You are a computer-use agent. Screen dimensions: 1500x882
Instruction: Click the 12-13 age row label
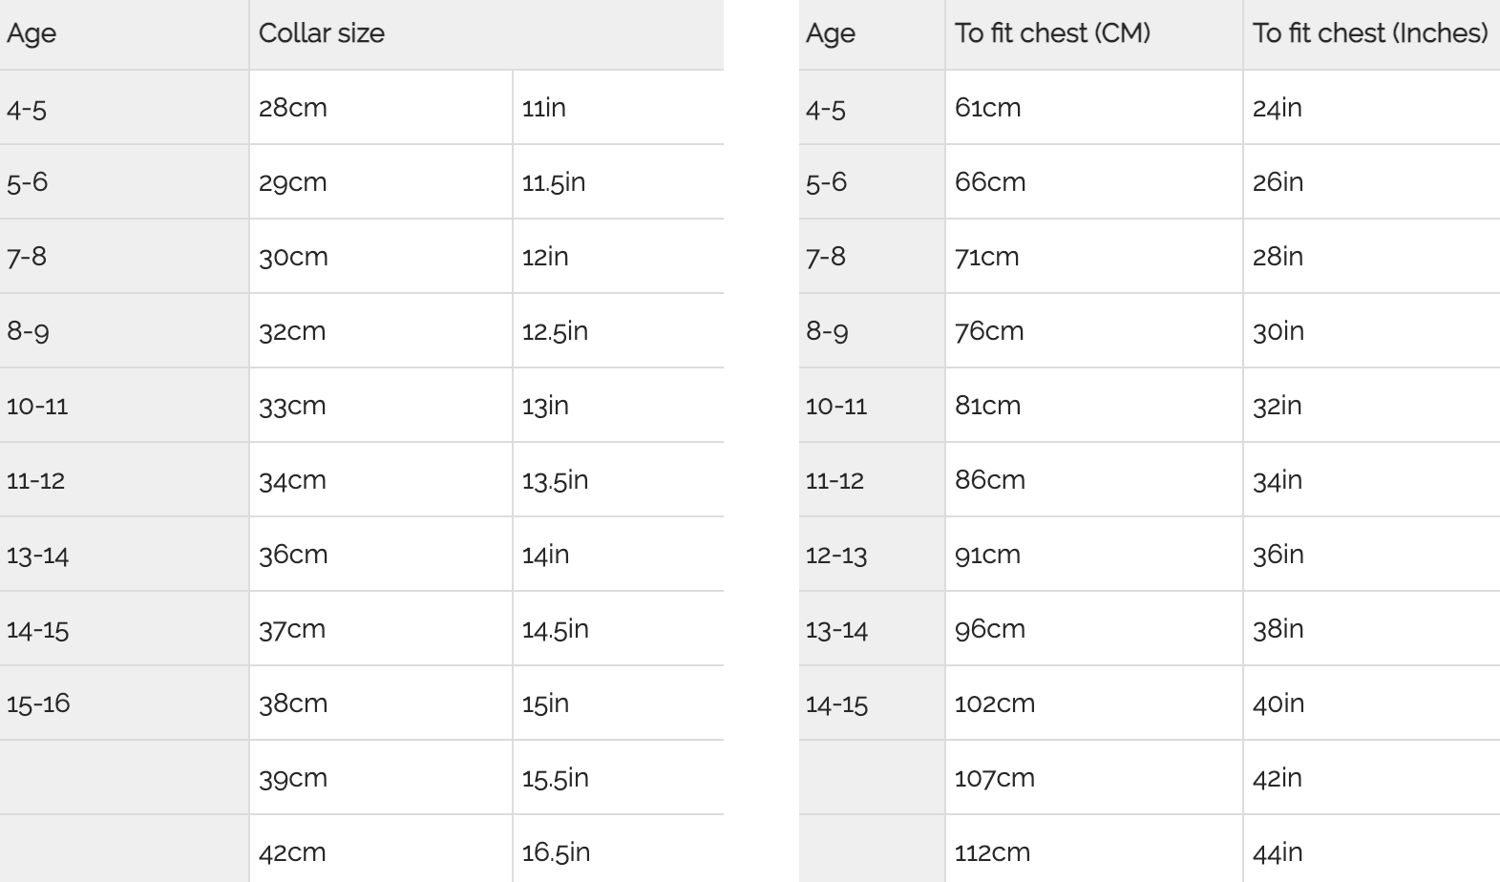tap(836, 555)
